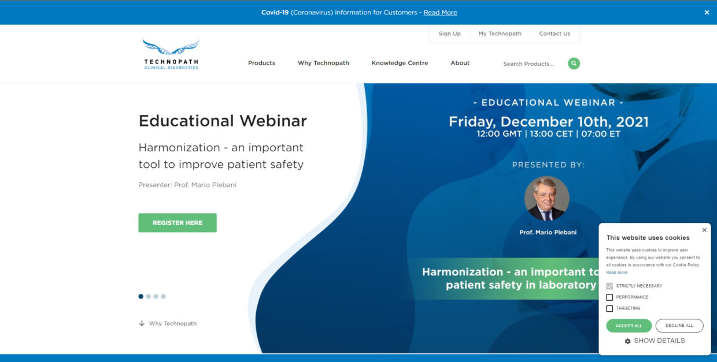Toggle the Strictly Necessary cookies checkbox
This screenshot has width=717, height=362.
pos(609,286)
